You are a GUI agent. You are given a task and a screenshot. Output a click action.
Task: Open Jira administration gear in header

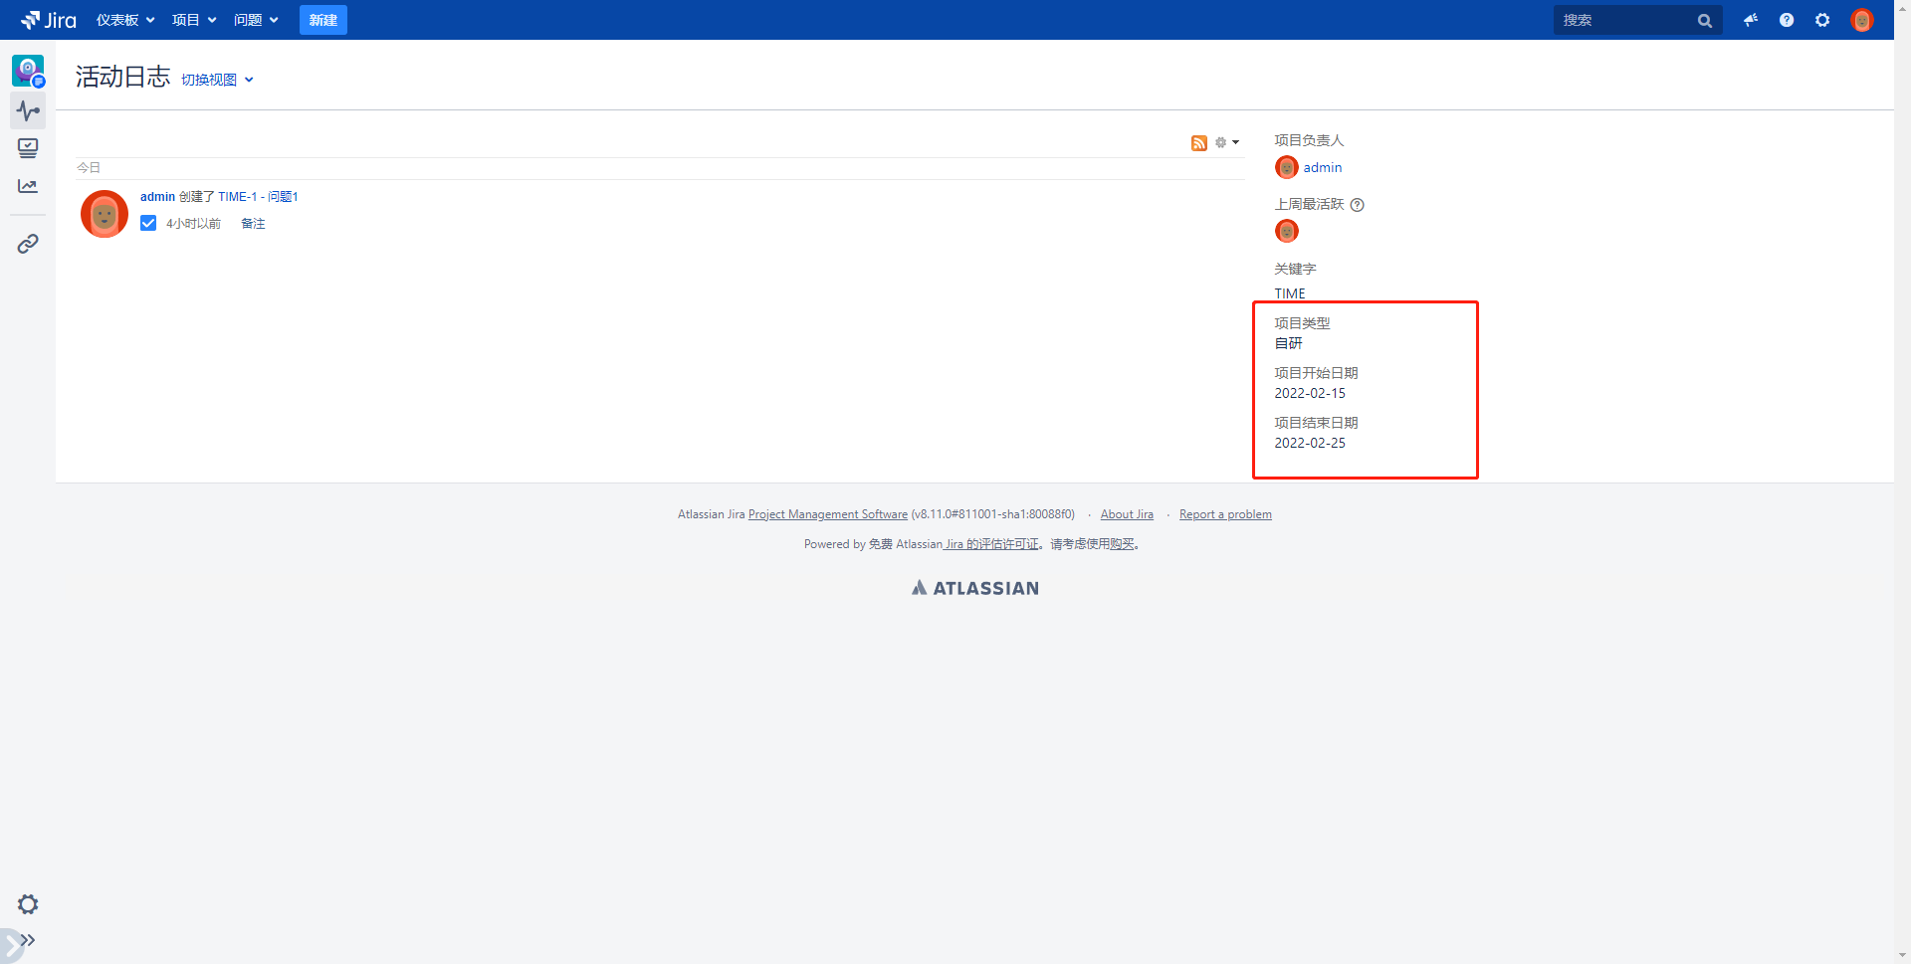1822,20
